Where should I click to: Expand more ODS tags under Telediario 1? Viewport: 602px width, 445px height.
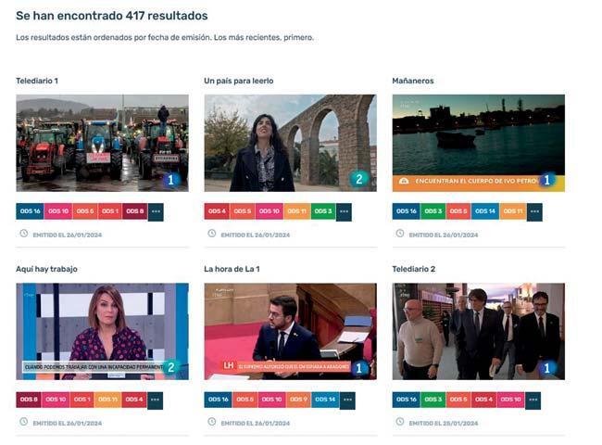coord(156,211)
